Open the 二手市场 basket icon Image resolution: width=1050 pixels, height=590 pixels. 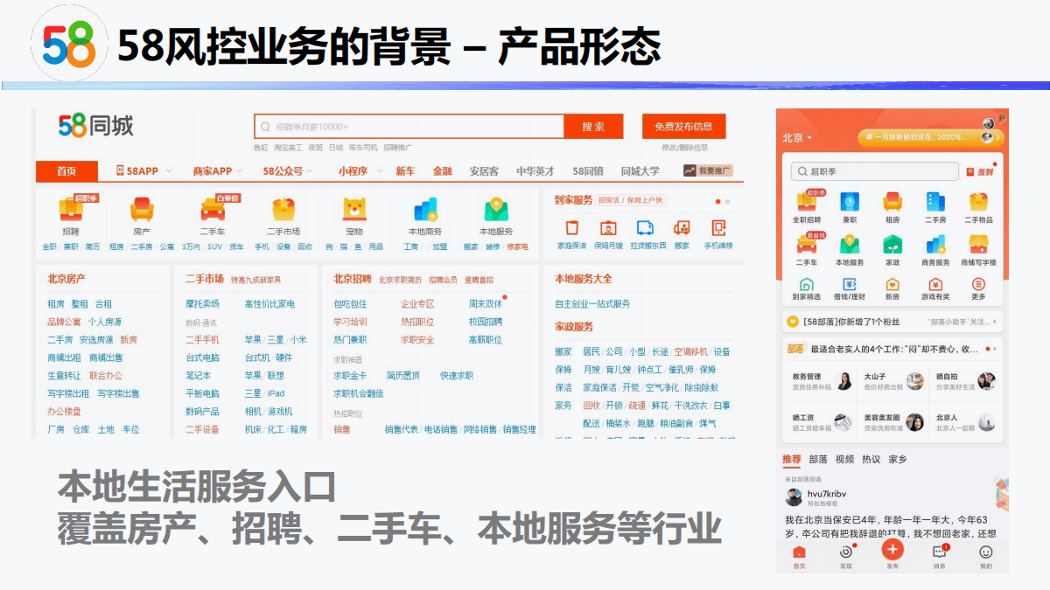click(283, 210)
